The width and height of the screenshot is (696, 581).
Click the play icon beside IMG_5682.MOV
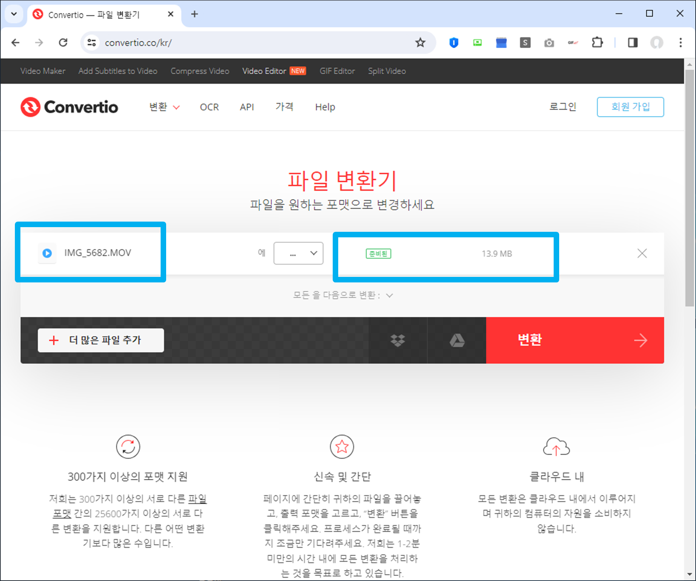tap(47, 253)
